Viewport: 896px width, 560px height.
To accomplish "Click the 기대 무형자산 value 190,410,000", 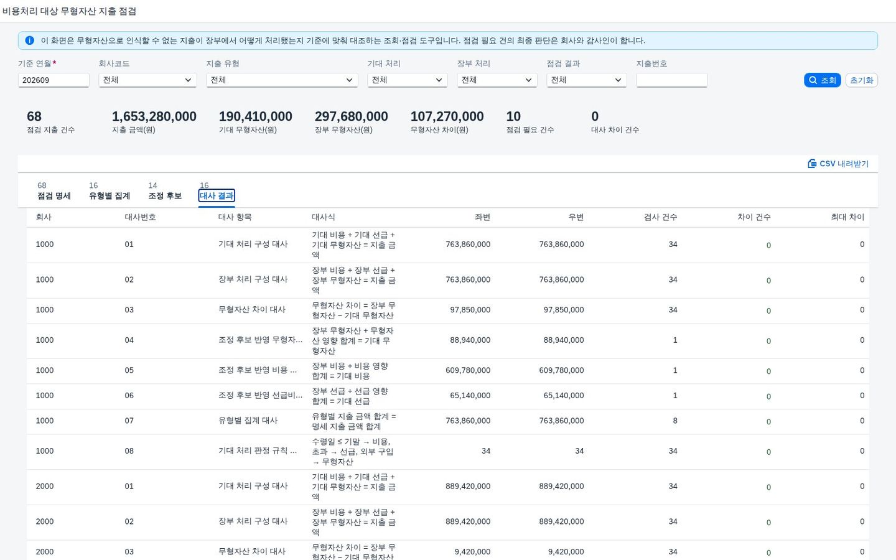I will pos(256,116).
